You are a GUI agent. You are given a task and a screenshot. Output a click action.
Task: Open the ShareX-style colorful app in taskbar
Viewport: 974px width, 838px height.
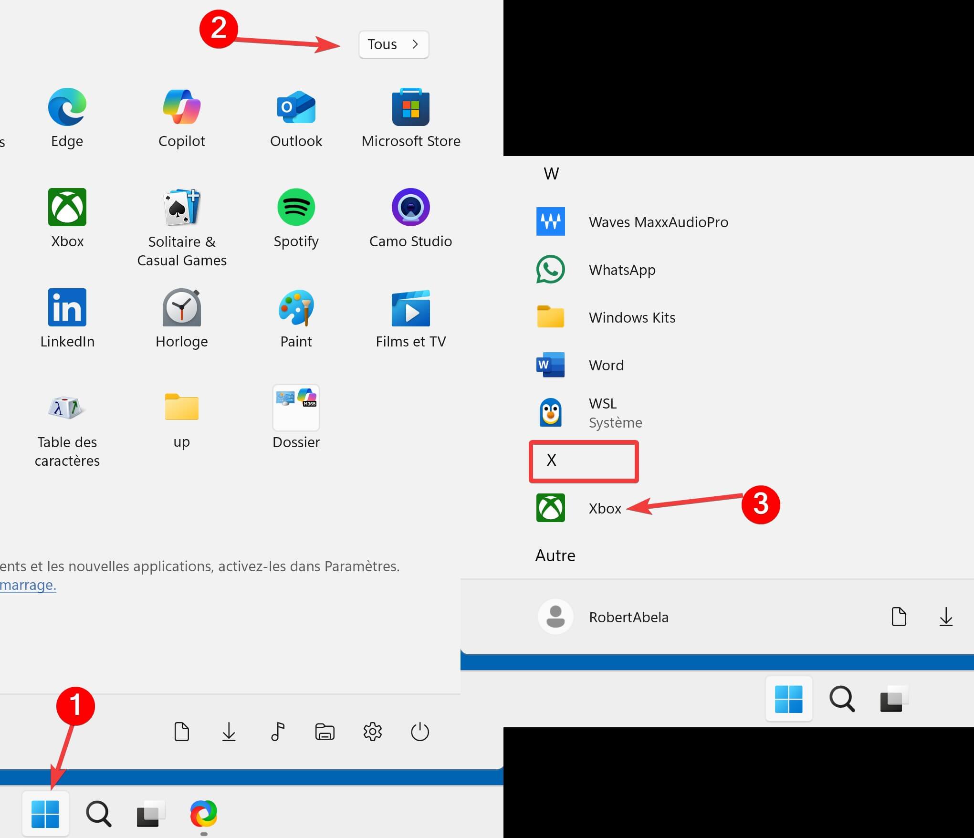(204, 814)
